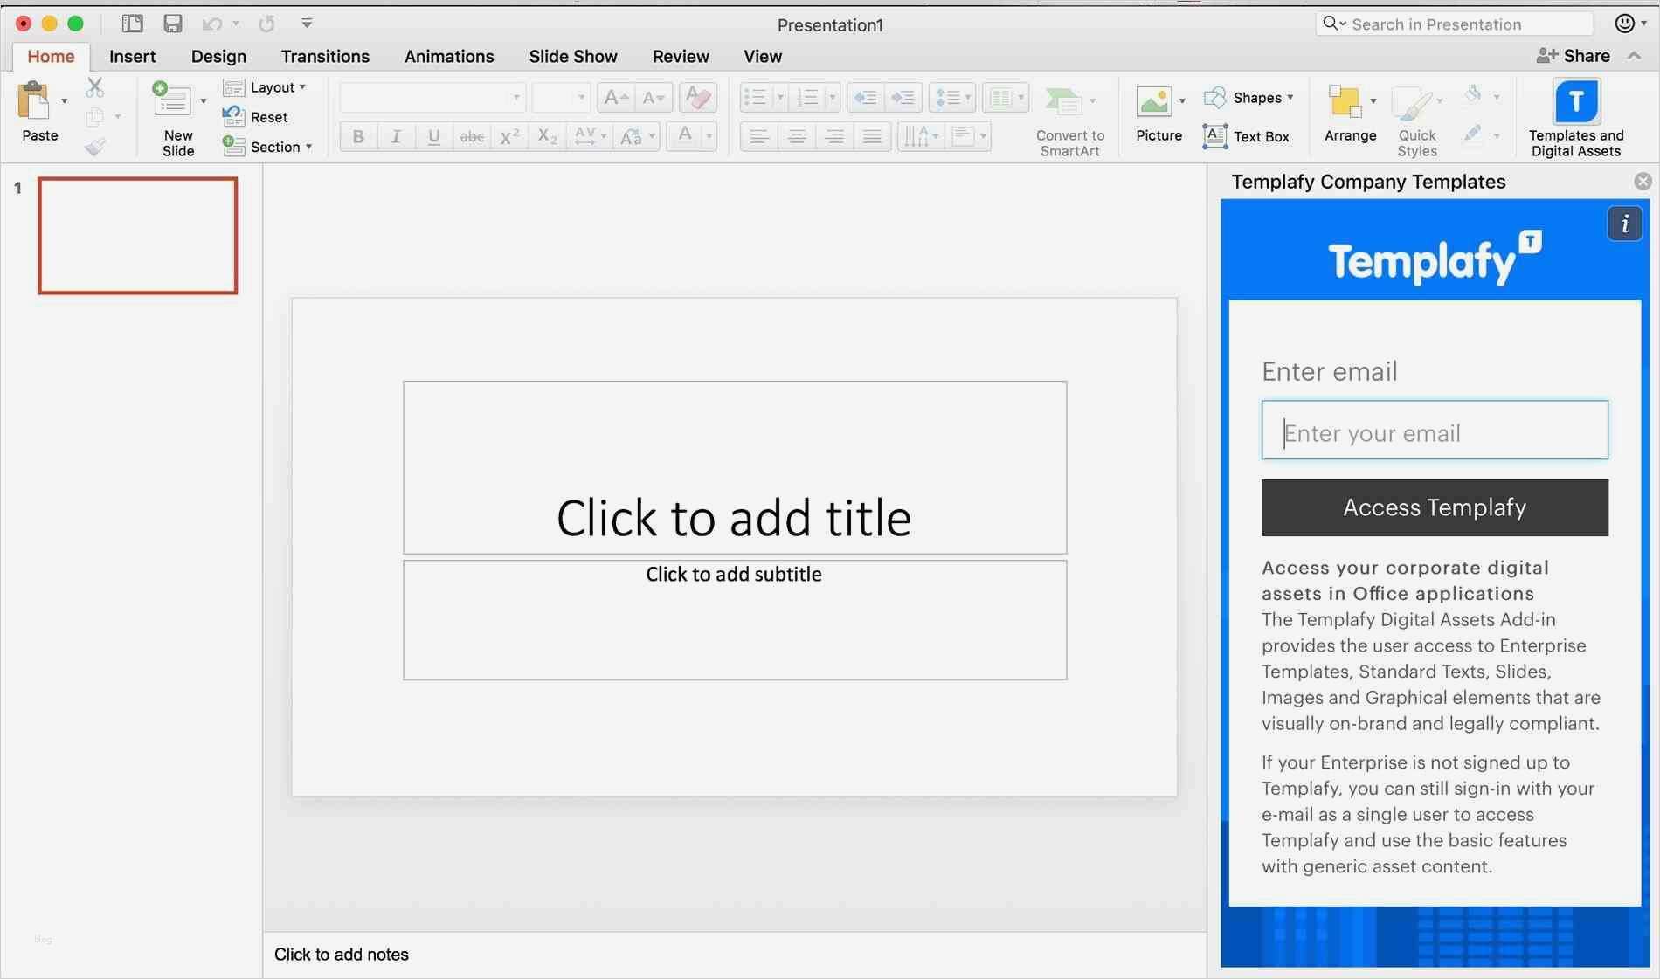This screenshot has width=1660, height=979.
Task: Switch to the Design tab
Action: point(218,56)
